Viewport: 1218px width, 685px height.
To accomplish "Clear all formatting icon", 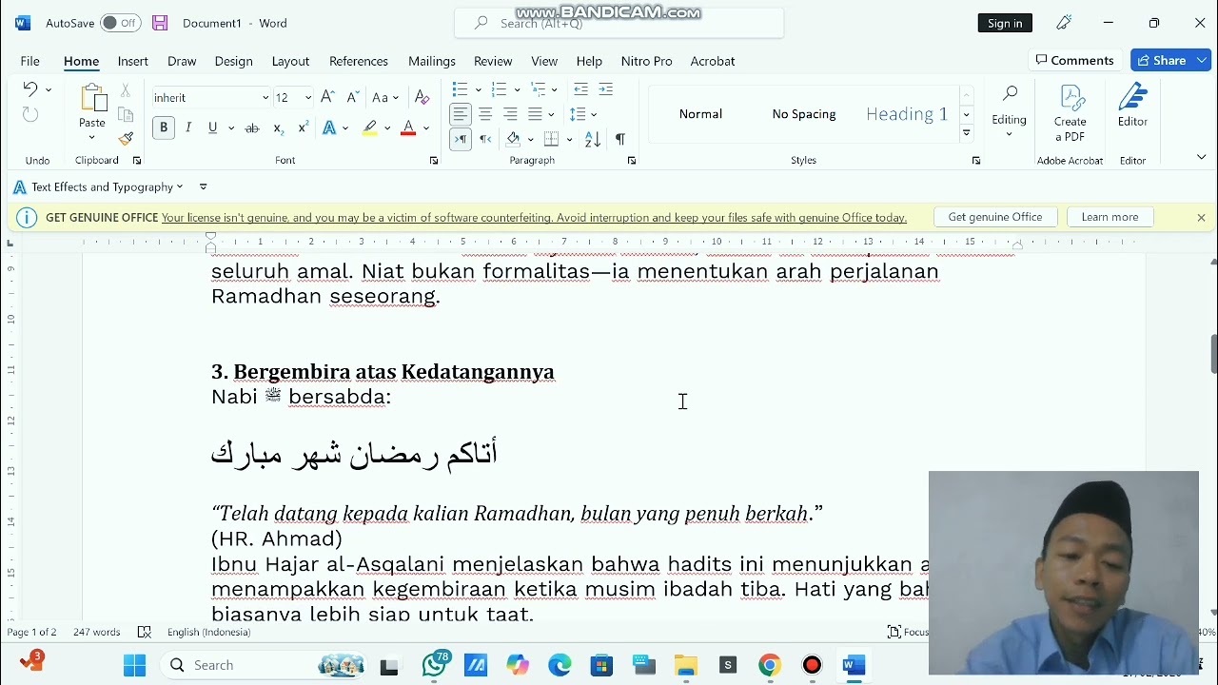I will tap(422, 97).
